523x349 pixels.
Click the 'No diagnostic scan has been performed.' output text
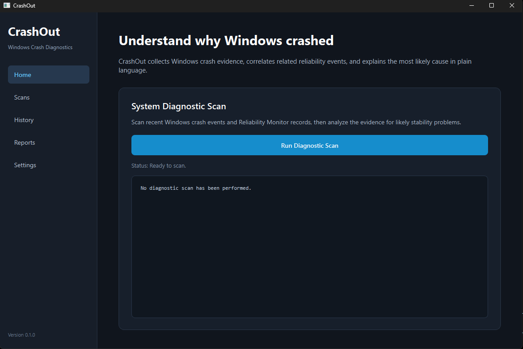tap(196, 188)
